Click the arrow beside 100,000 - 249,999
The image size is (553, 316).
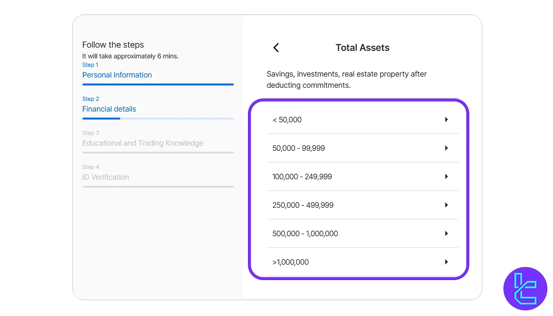click(x=446, y=176)
